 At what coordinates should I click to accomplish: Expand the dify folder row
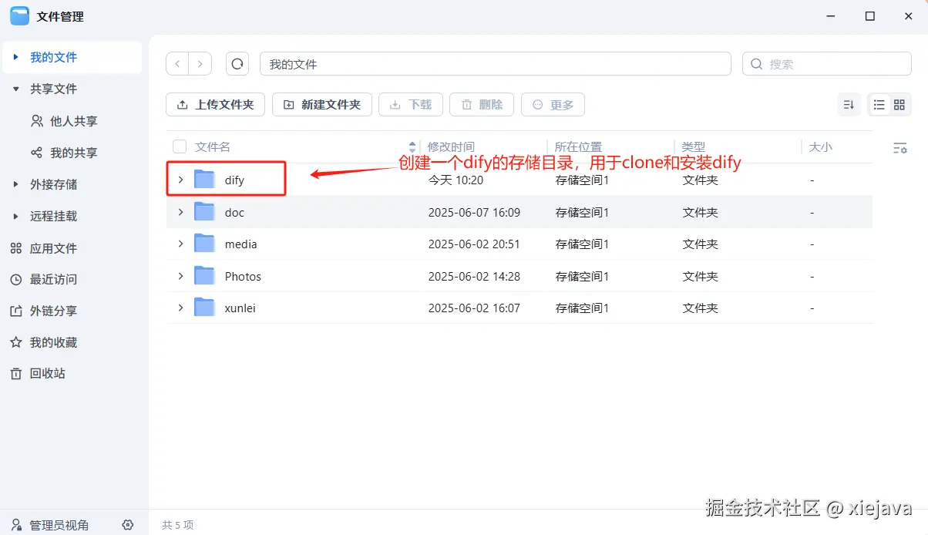180,180
